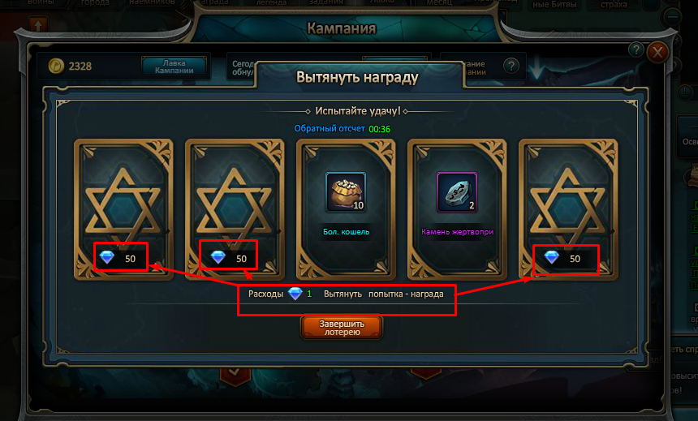
Task: Click the Камень жертвопри item label
Action: (x=457, y=231)
